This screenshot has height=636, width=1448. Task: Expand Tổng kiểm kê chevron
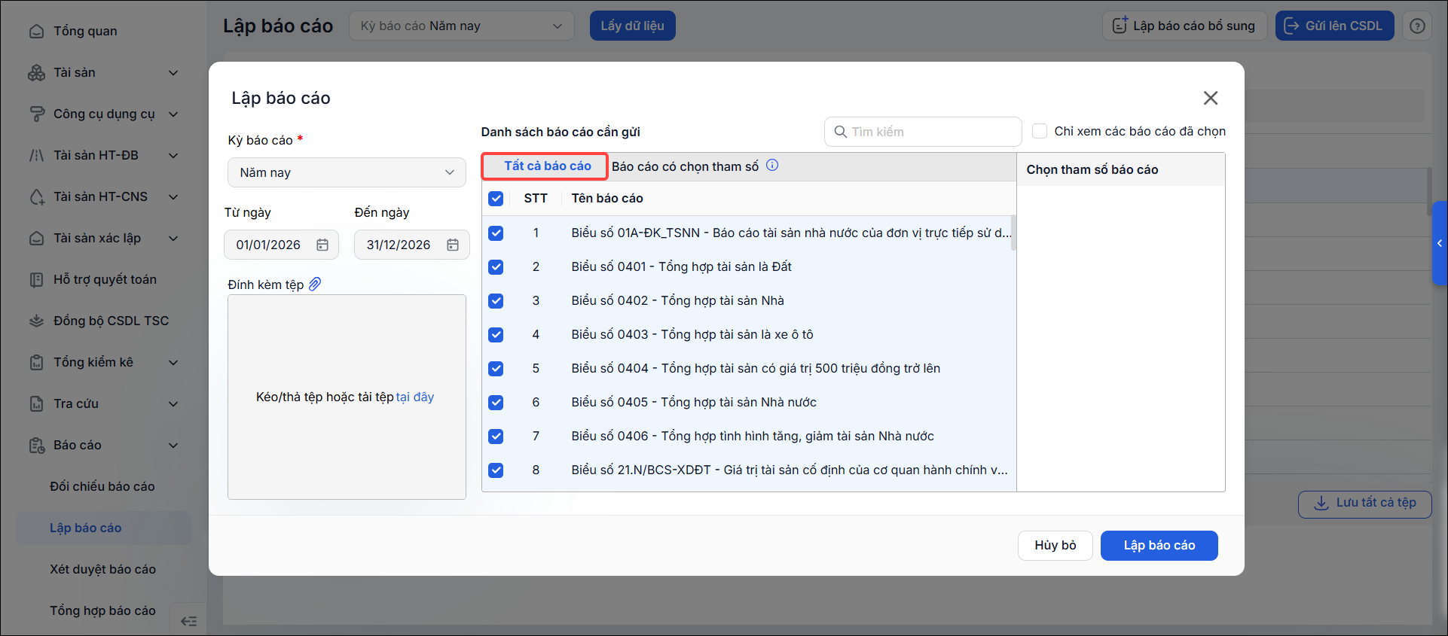pos(173,363)
